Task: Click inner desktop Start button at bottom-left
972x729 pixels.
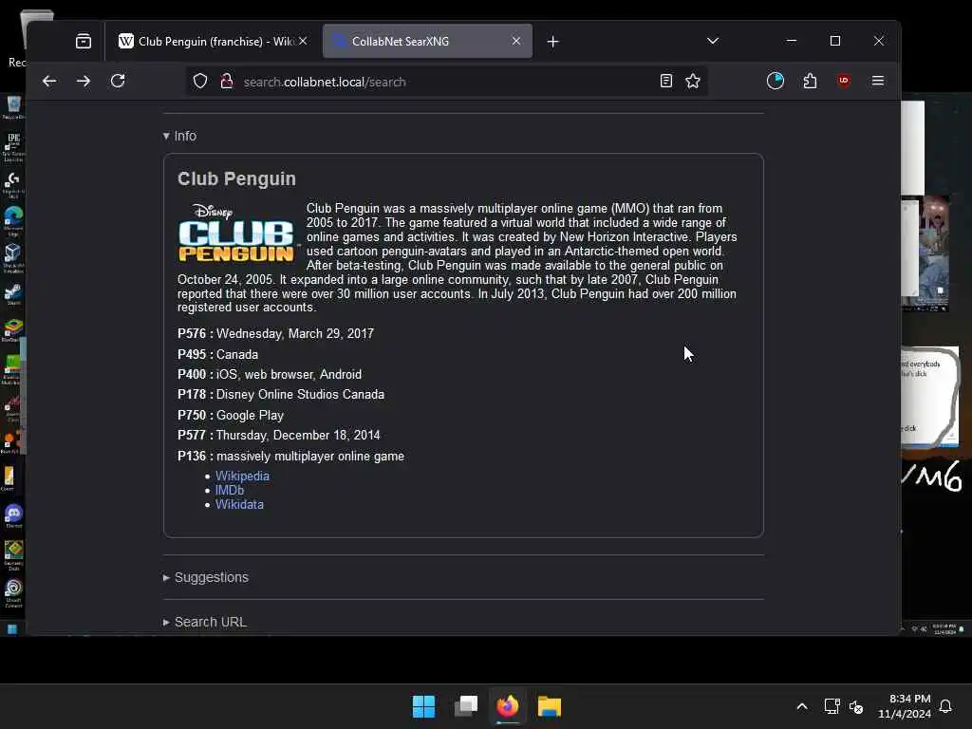Action: click(x=11, y=629)
